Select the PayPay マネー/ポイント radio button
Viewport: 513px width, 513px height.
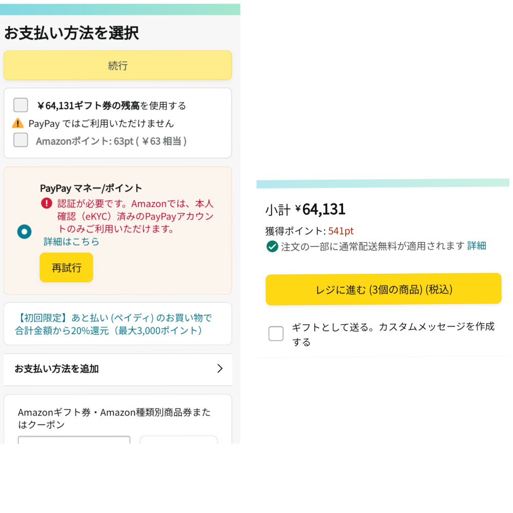tap(24, 232)
